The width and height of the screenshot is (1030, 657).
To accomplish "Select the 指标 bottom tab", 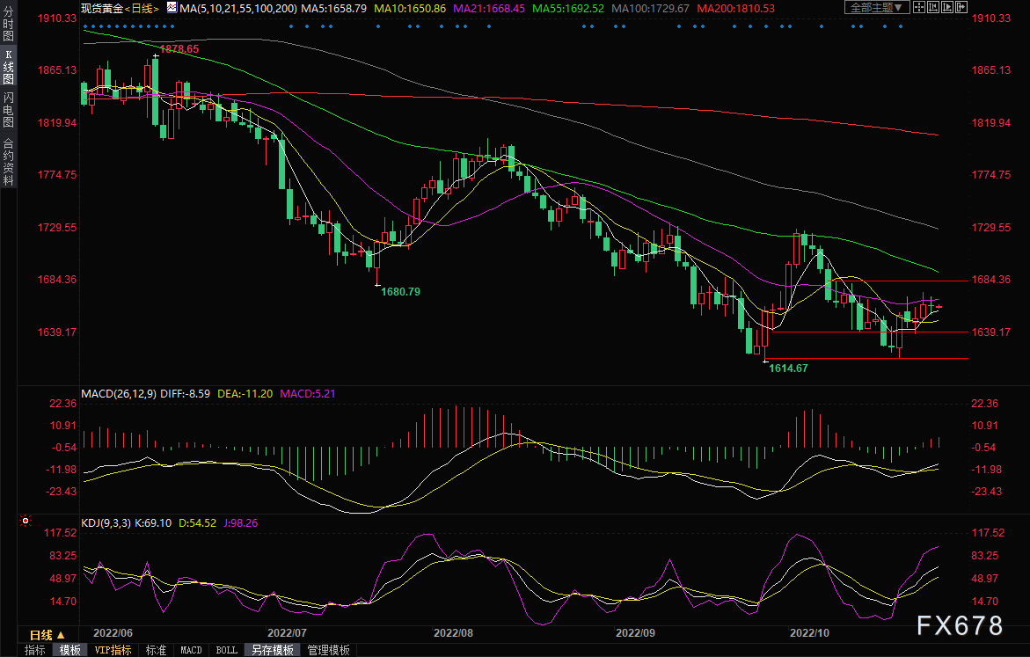I will pos(35,650).
